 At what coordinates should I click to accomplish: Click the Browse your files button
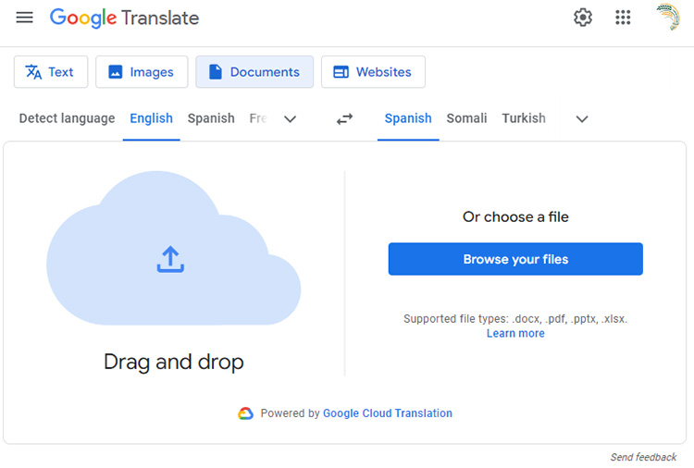pos(515,259)
